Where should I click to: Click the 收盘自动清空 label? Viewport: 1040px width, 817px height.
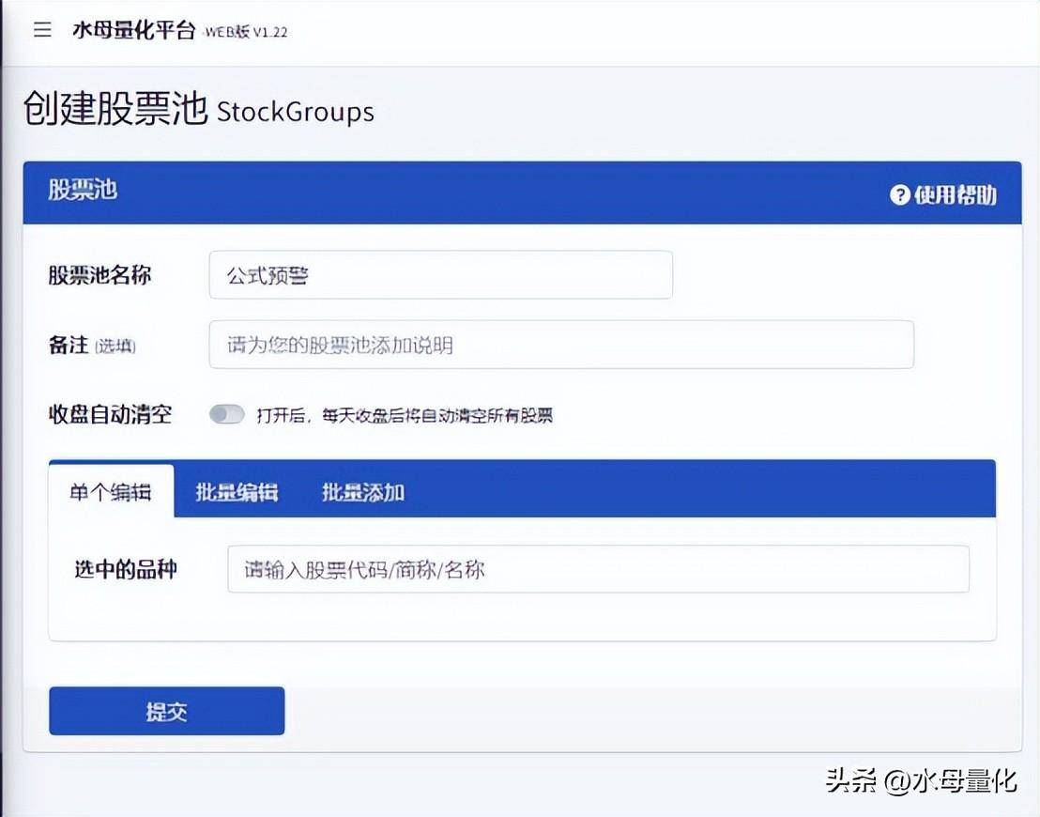[x=110, y=415]
